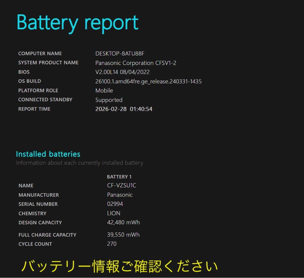Screen dimensions: 304x278
Task: Click the Panasonic manufacturer value
Action: [x=120, y=194]
